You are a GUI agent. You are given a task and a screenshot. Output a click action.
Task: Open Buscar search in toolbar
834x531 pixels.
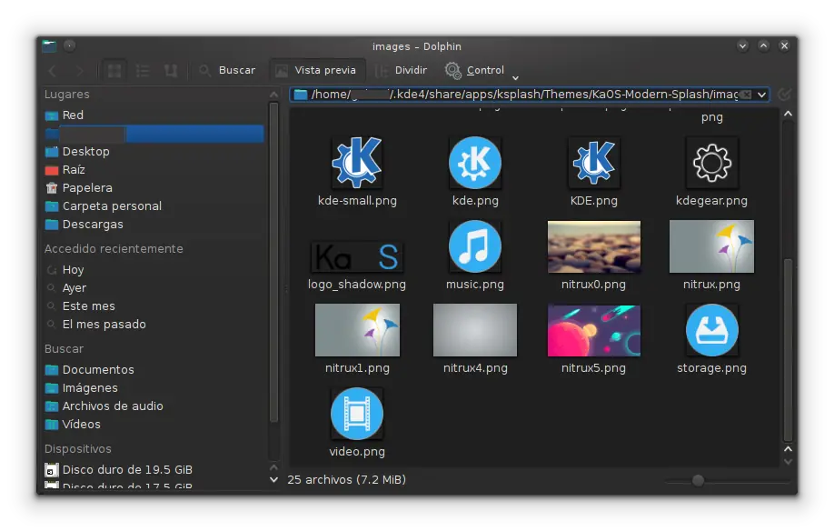227,70
